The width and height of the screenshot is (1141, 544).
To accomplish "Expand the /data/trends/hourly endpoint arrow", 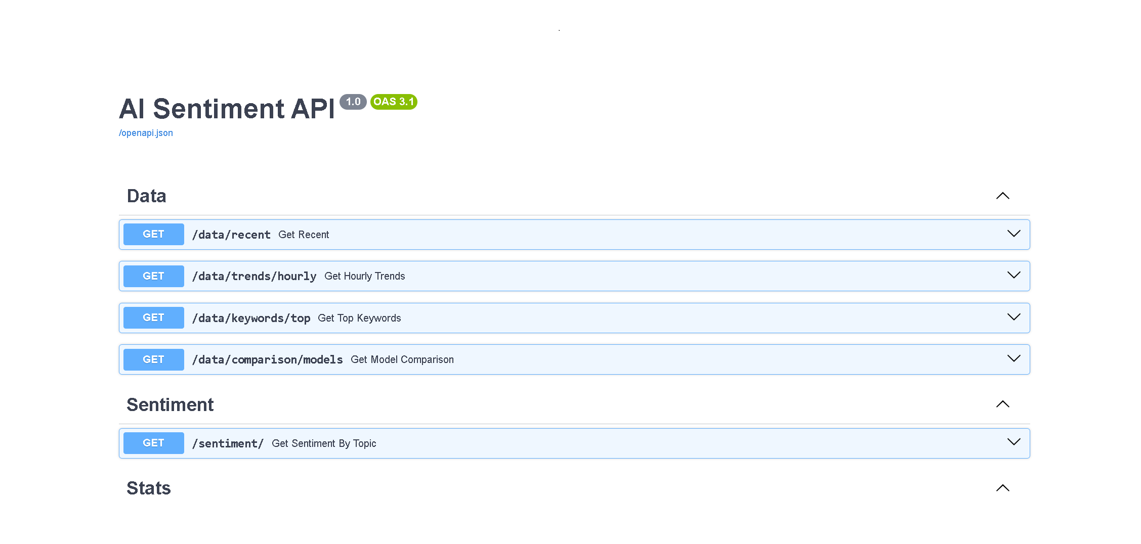I will [x=1013, y=275].
